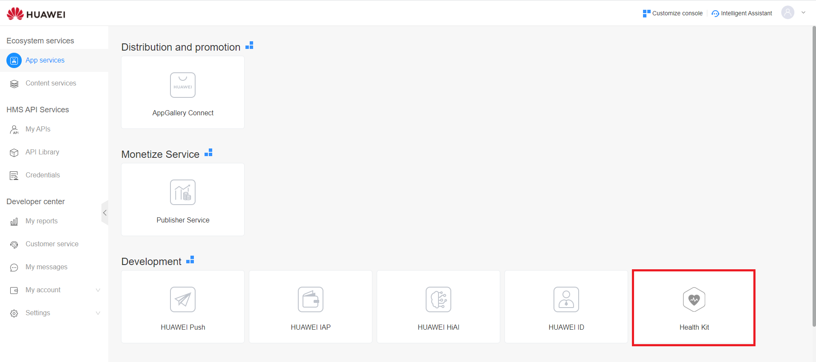Open the Health Kit card
This screenshot has height=362, width=816.
(694, 307)
